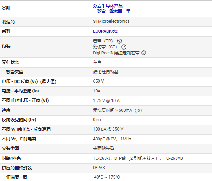This screenshot has height=181, width=212.
Task: Click the 表面贴装型 mounting type value
Action: tap(103, 148)
